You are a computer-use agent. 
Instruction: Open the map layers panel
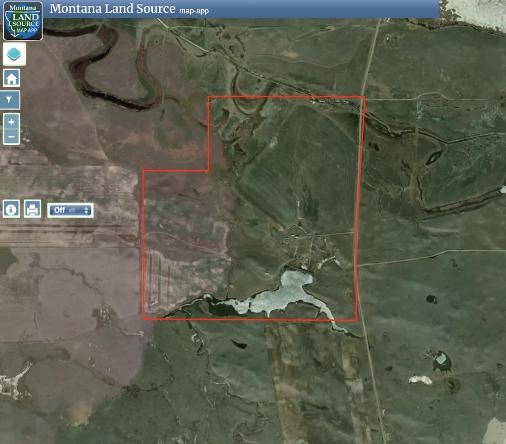click(x=14, y=54)
